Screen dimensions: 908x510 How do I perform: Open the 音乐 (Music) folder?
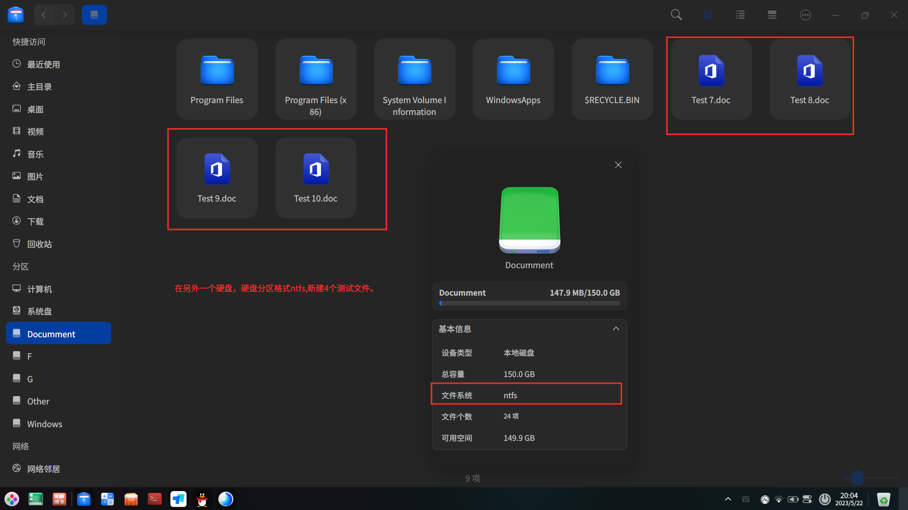coord(36,154)
